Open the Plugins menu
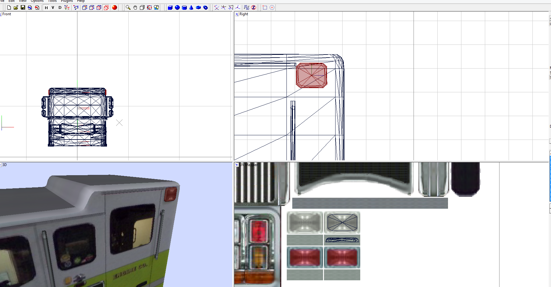 pyautogui.click(x=67, y=1)
